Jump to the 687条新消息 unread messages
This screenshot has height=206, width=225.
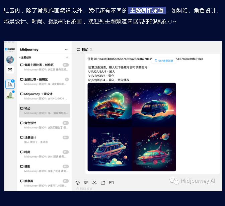164,61
